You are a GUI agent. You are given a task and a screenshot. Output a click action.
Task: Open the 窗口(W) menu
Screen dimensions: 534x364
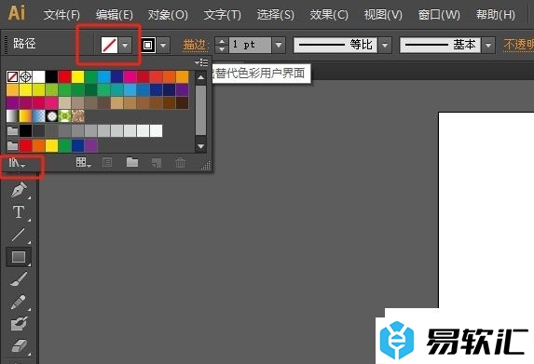pos(439,15)
